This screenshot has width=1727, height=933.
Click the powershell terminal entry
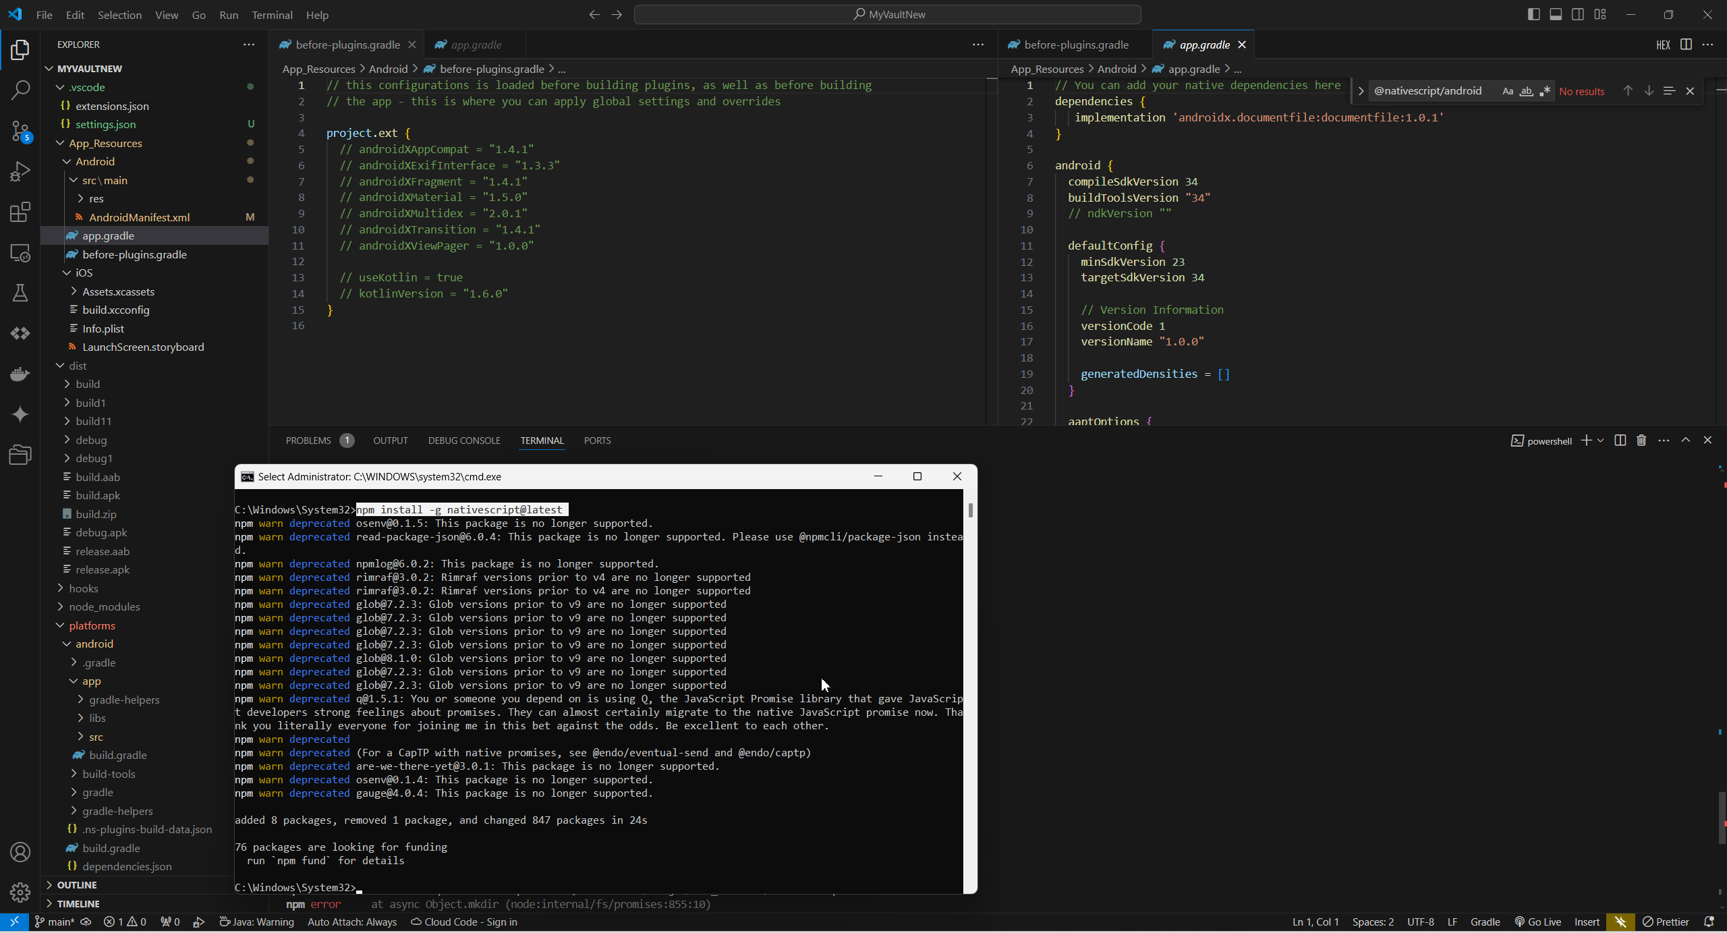1541,440
